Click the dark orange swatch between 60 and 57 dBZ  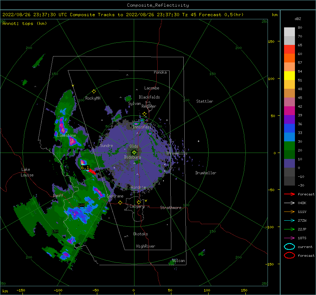289,58
